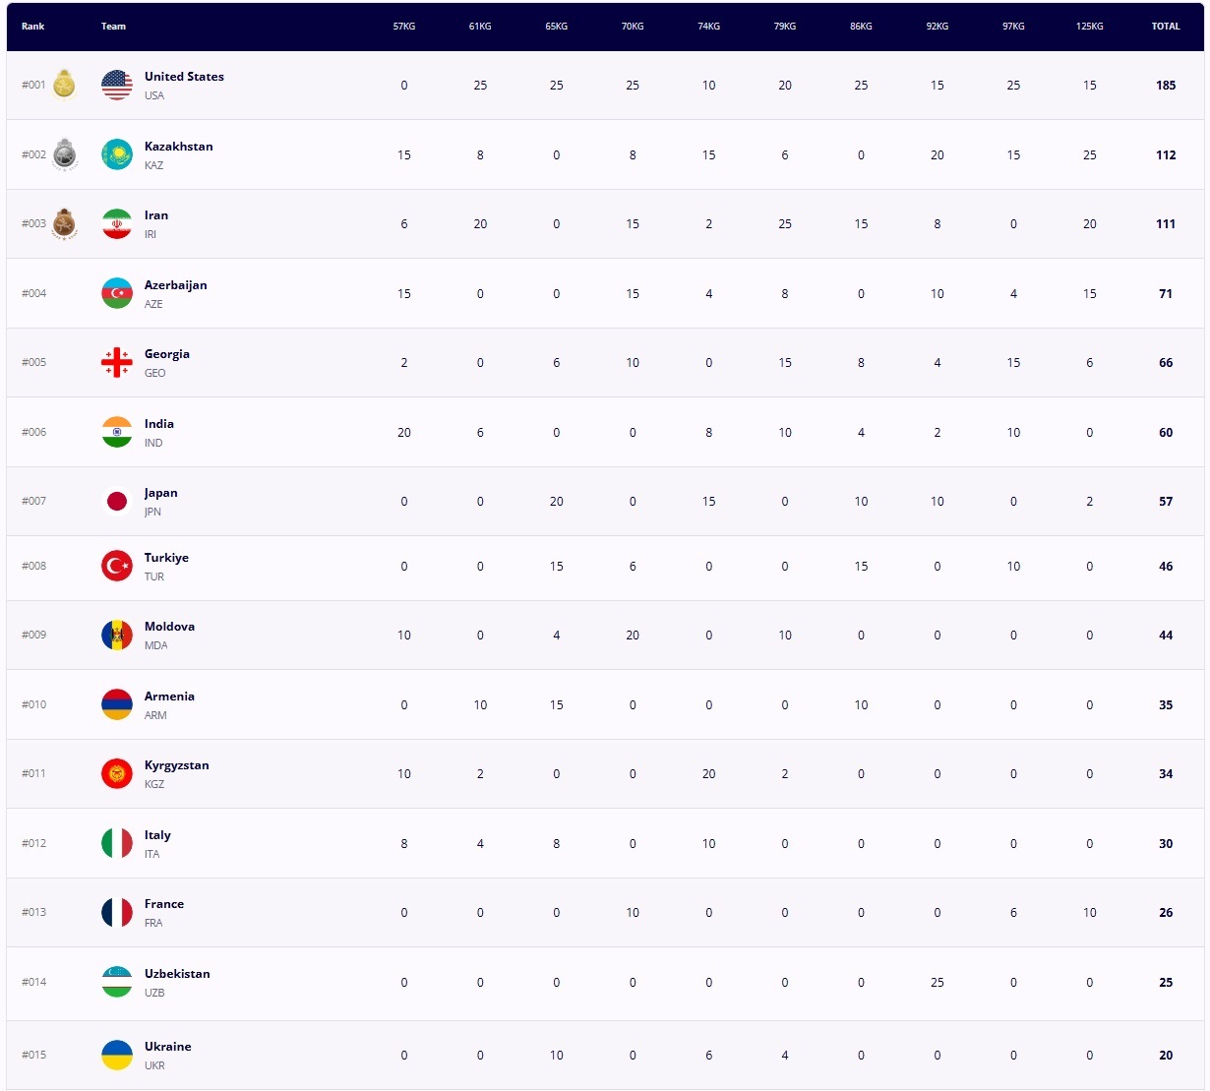Click United States total score 185
1210x1091 pixels.
(x=1166, y=86)
